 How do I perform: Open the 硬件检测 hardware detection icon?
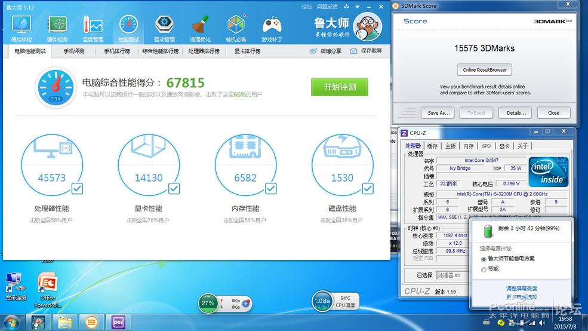point(57,28)
